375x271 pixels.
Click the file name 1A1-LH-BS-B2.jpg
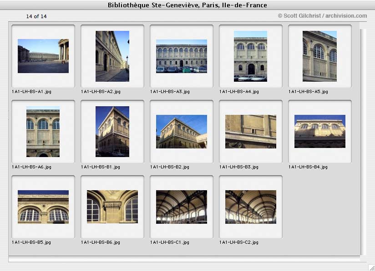(x=170, y=167)
